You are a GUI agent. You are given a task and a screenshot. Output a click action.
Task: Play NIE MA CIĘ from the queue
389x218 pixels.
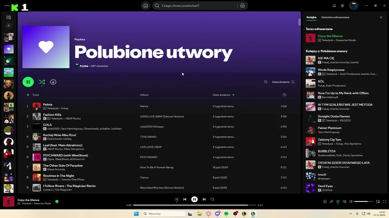point(344,60)
